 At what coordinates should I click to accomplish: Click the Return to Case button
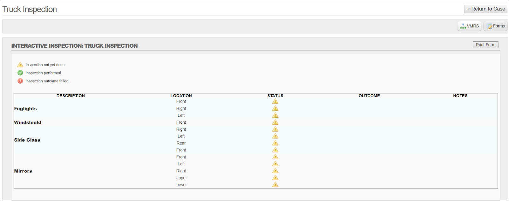click(x=486, y=9)
